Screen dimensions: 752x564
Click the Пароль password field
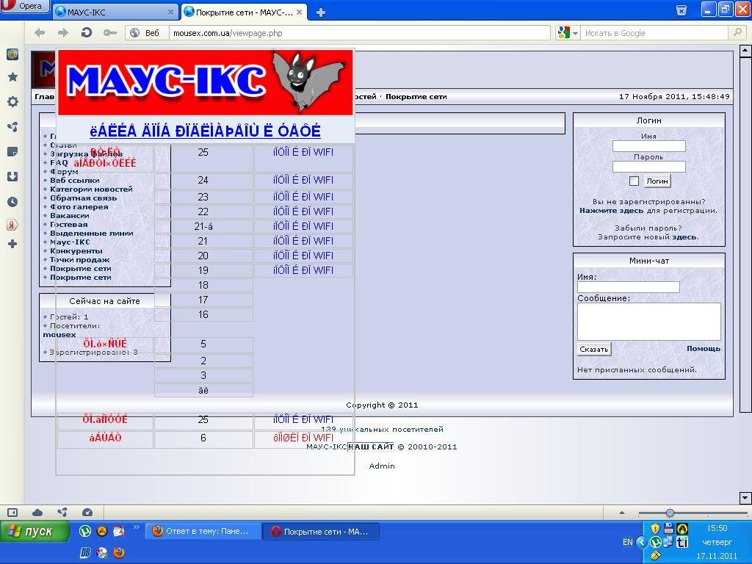click(x=649, y=167)
